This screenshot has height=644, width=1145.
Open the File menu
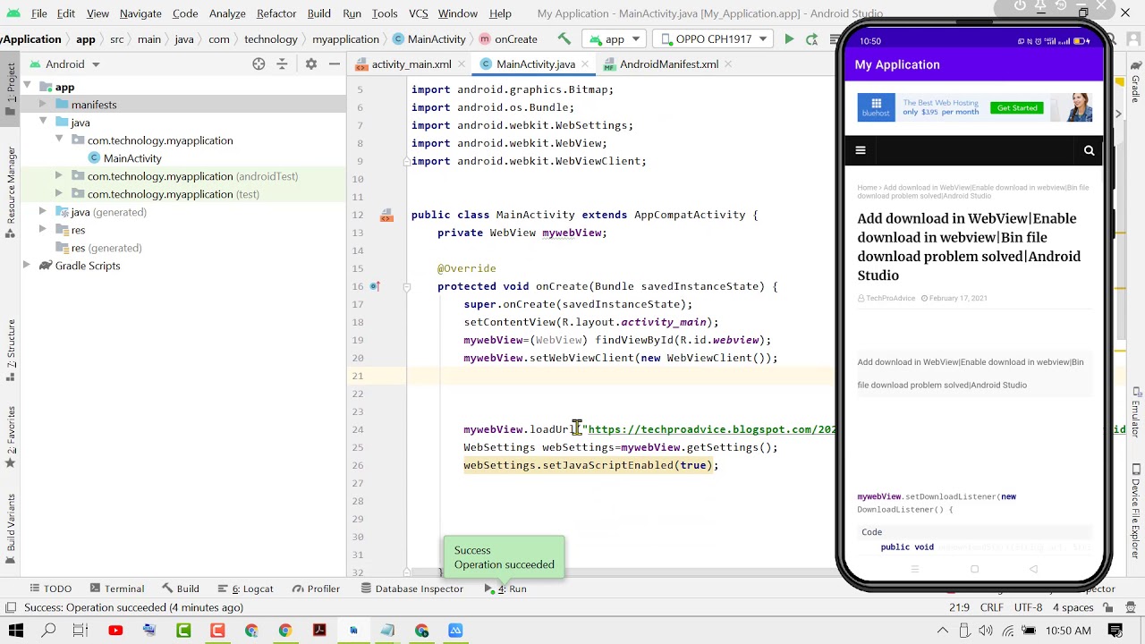(39, 13)
